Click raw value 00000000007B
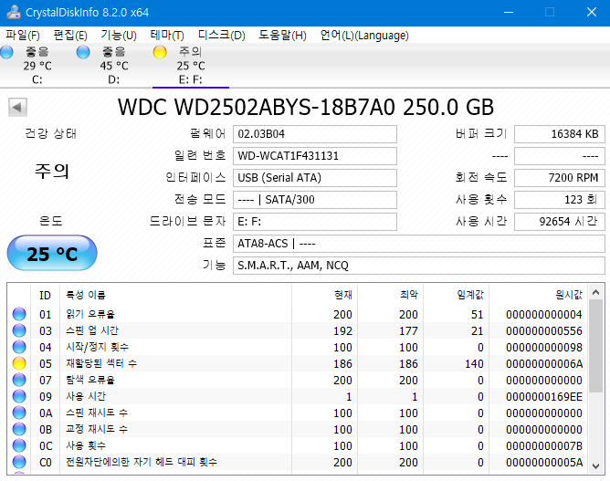Image resolution: width=610 pixels, height=481 pixels. point(544,446)
